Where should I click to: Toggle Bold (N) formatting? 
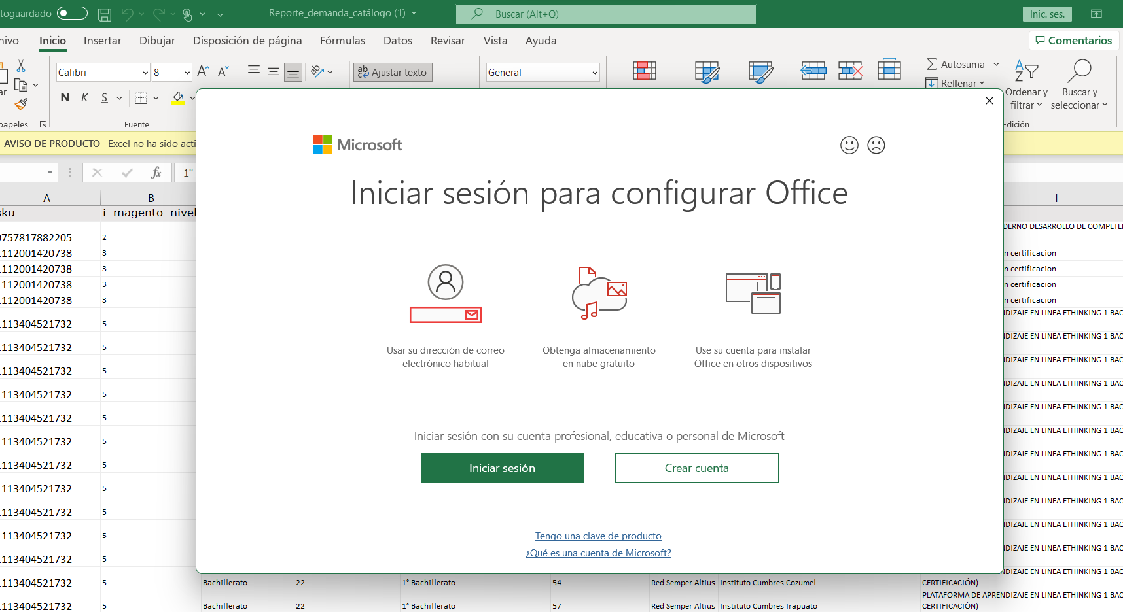[65, 98]
